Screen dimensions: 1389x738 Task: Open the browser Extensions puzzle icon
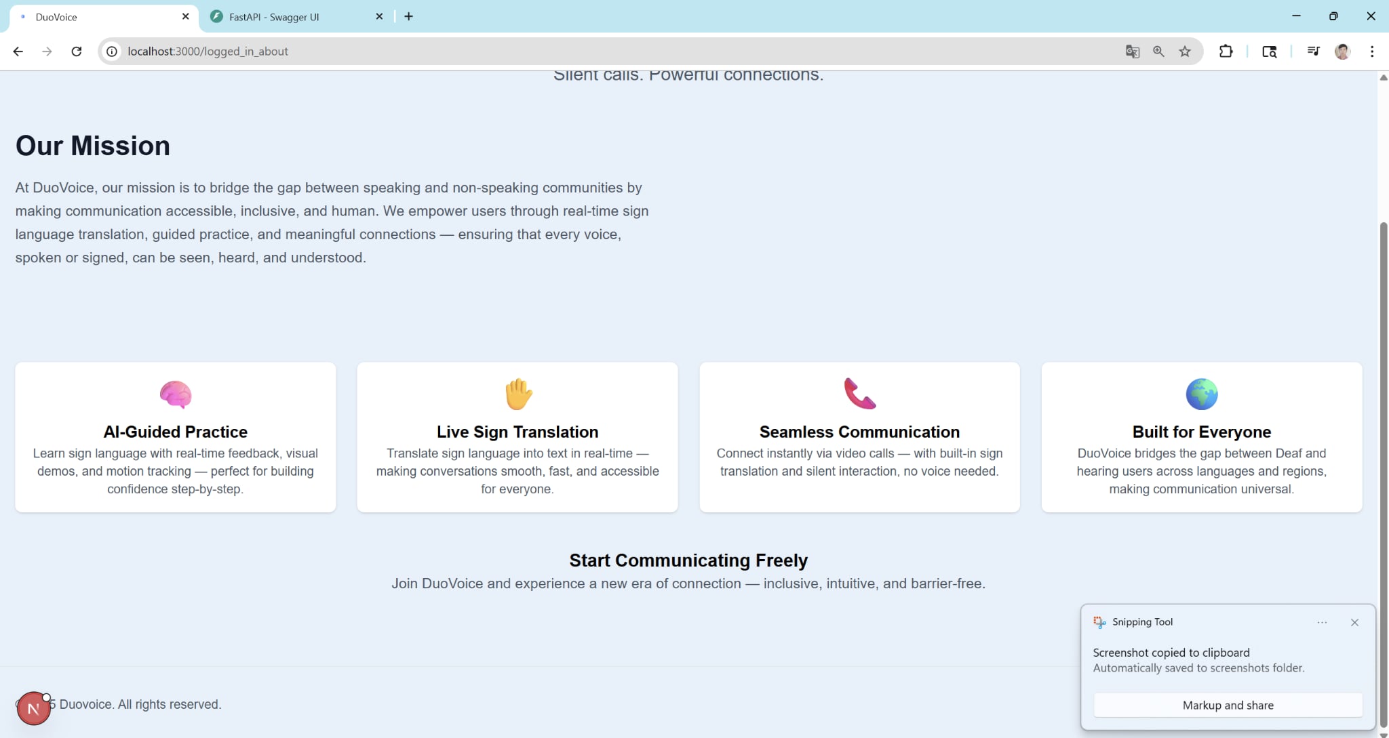(1226, 52)
